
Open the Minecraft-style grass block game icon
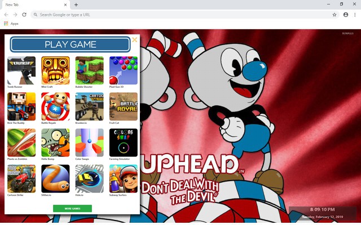tap(90, 70)
